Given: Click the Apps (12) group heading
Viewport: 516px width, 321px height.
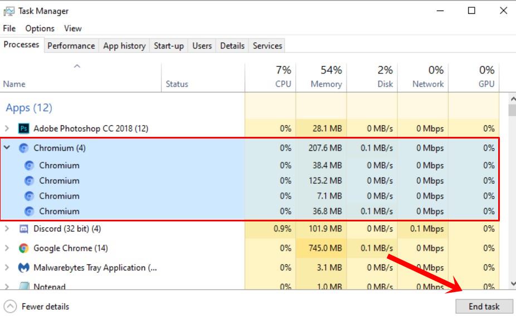Looking at the screenshot, I should (x=29, y=108).
